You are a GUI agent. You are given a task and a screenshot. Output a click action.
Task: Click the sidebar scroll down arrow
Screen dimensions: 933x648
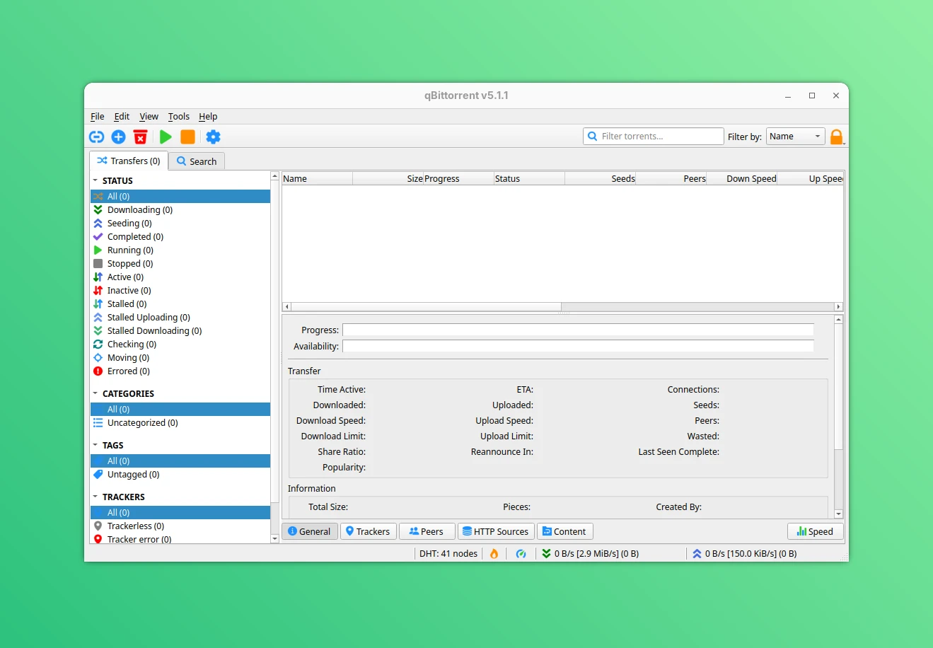point(274,539)
